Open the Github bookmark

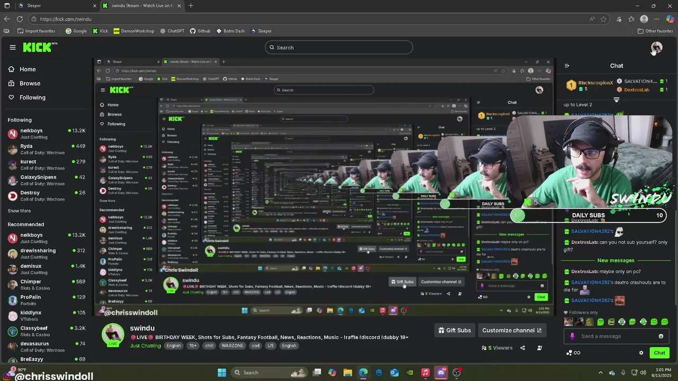click(200, 31)
